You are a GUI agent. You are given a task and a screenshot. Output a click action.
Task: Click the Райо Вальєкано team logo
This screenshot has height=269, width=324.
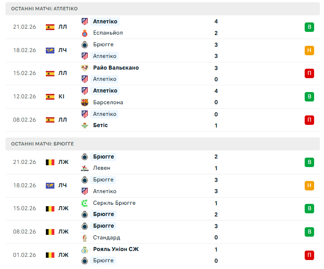[84, 68]
